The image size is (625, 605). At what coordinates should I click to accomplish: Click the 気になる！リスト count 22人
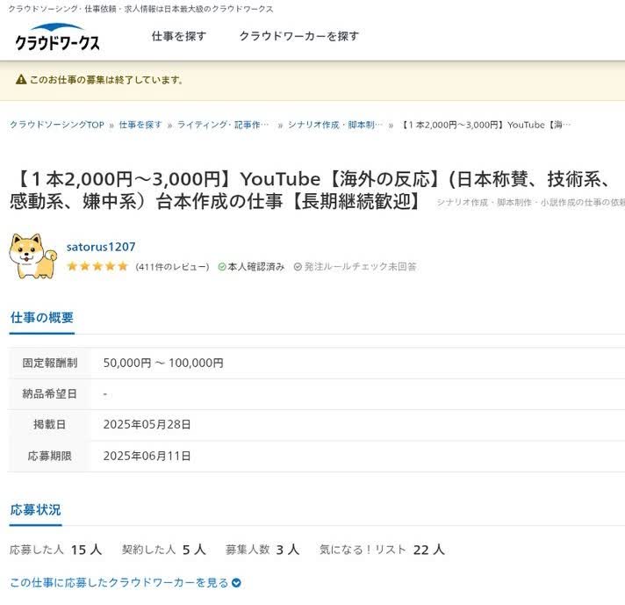click(428, 550)
